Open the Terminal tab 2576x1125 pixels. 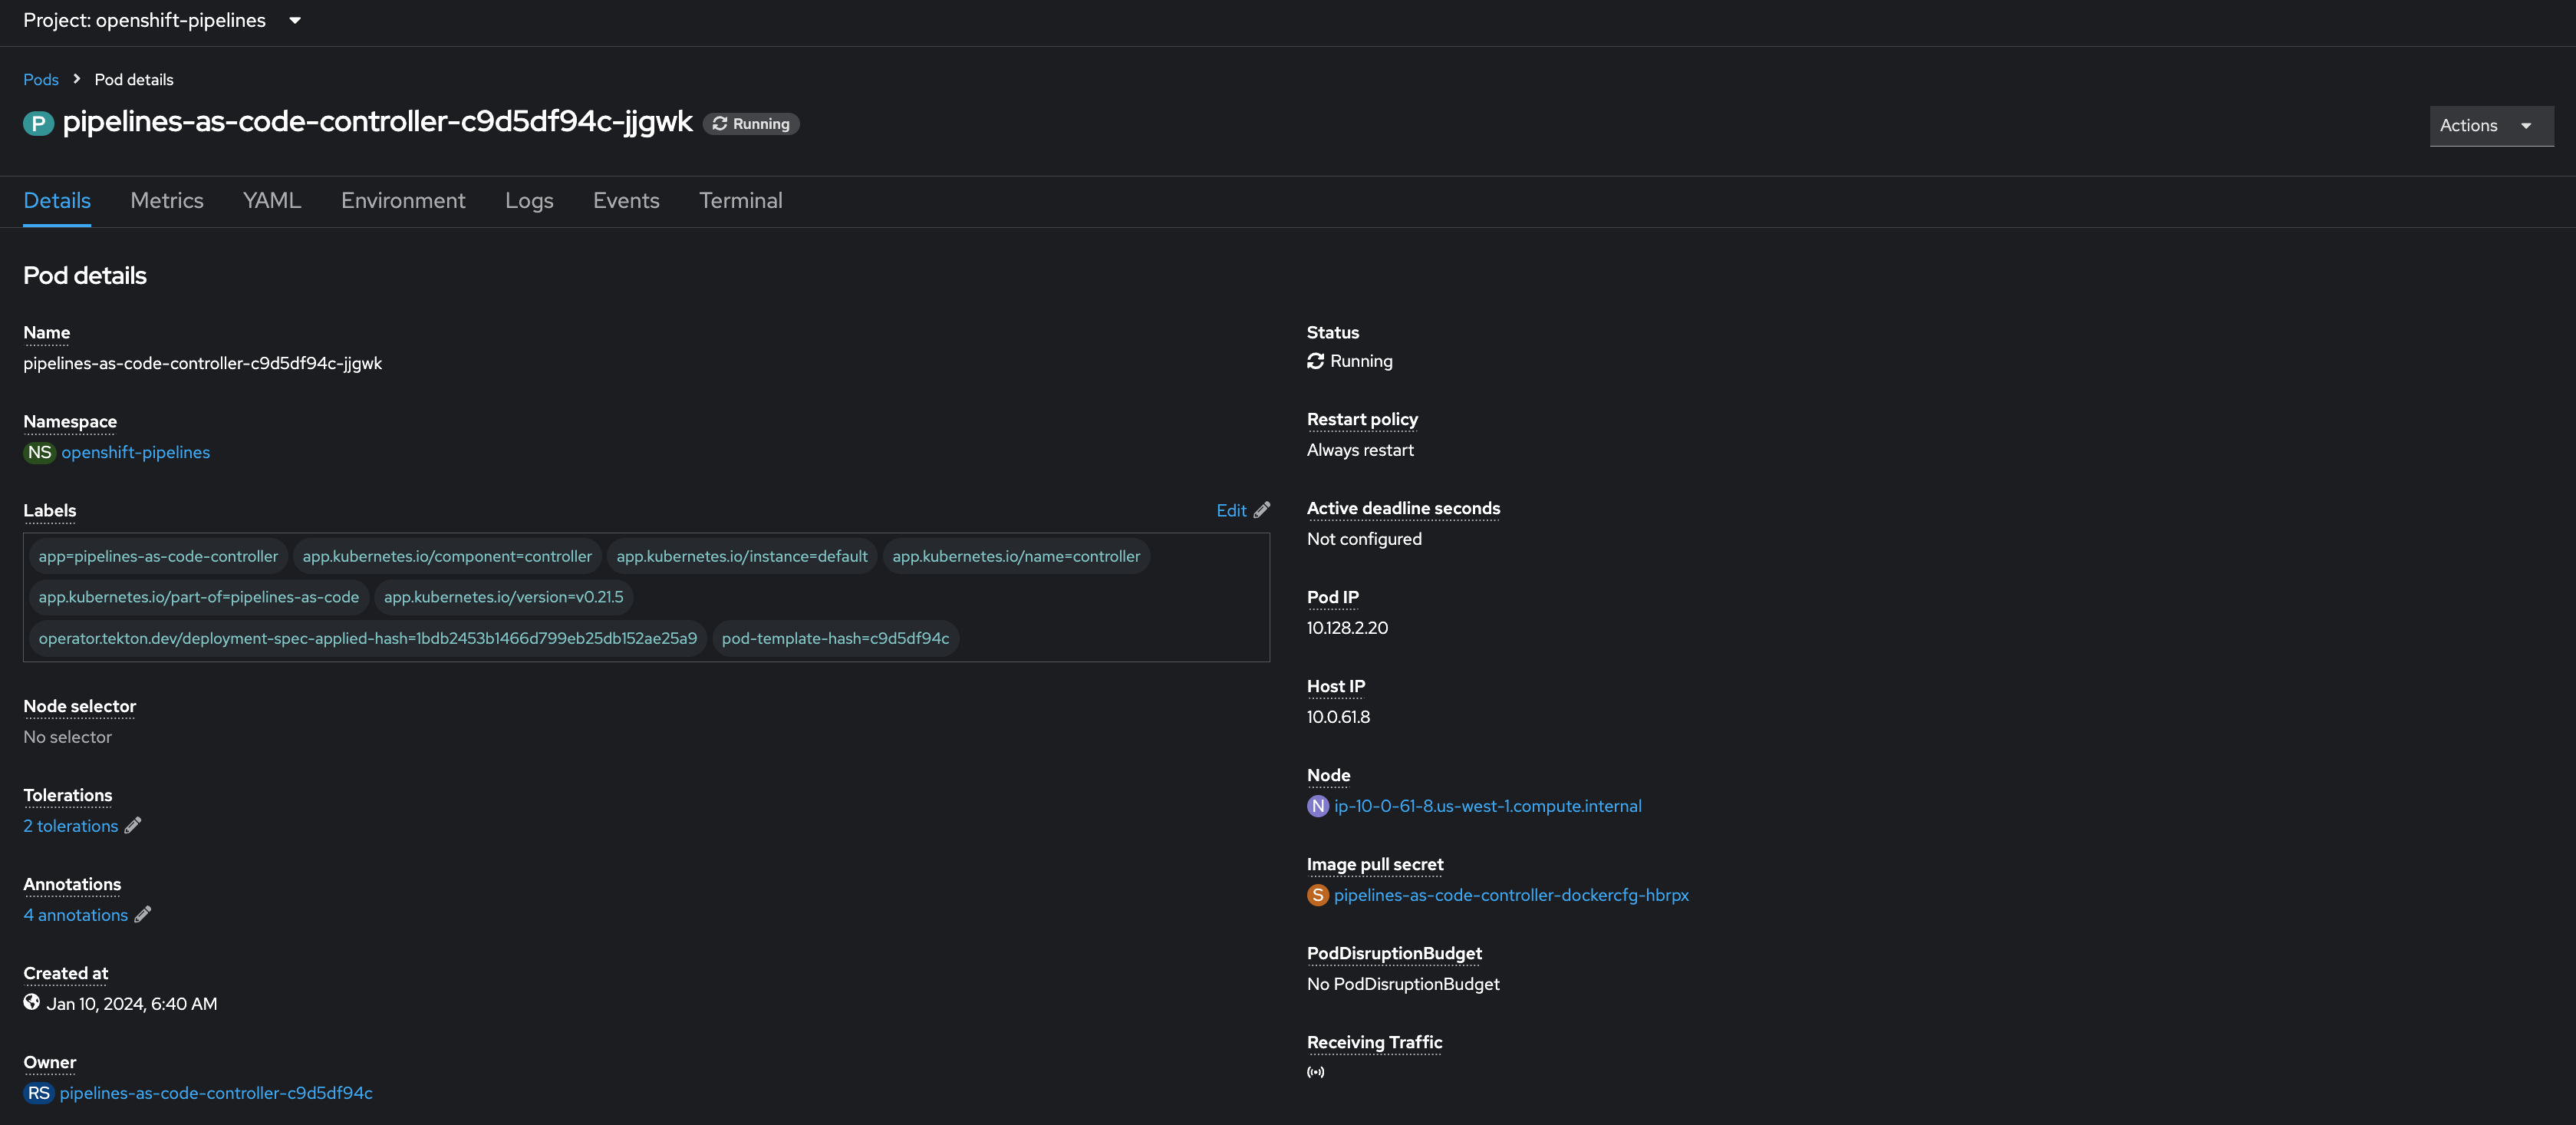pyautogui.click(x=740, y=200)
